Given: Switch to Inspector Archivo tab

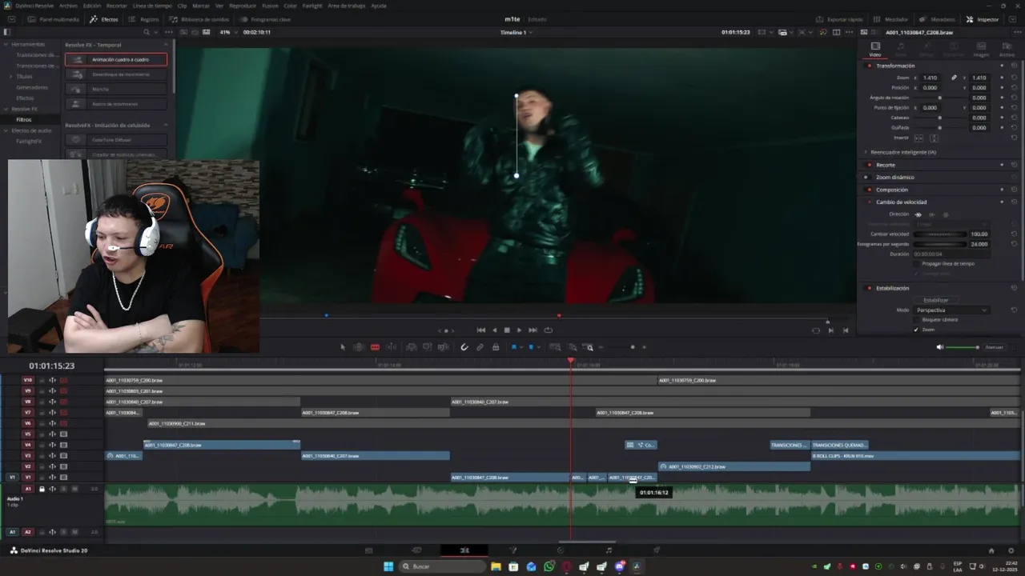Looking at the screenshot, I should pos(1007,50).
